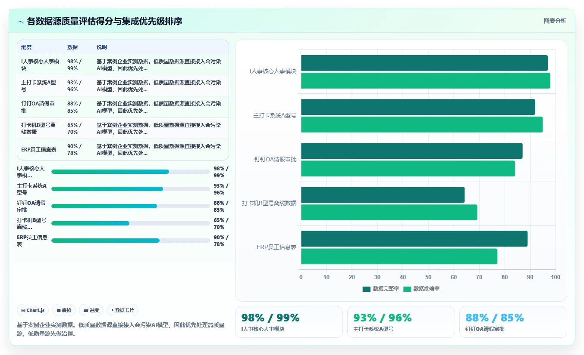The image size is (584, 355).
Task: Click the 图表分析 label
Action: (555, 21)
